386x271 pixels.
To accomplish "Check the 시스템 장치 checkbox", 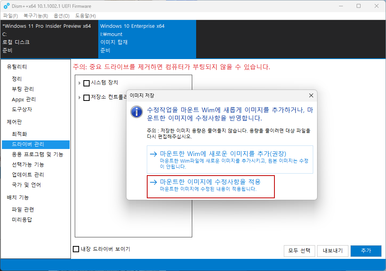I will tap(87, 83).
